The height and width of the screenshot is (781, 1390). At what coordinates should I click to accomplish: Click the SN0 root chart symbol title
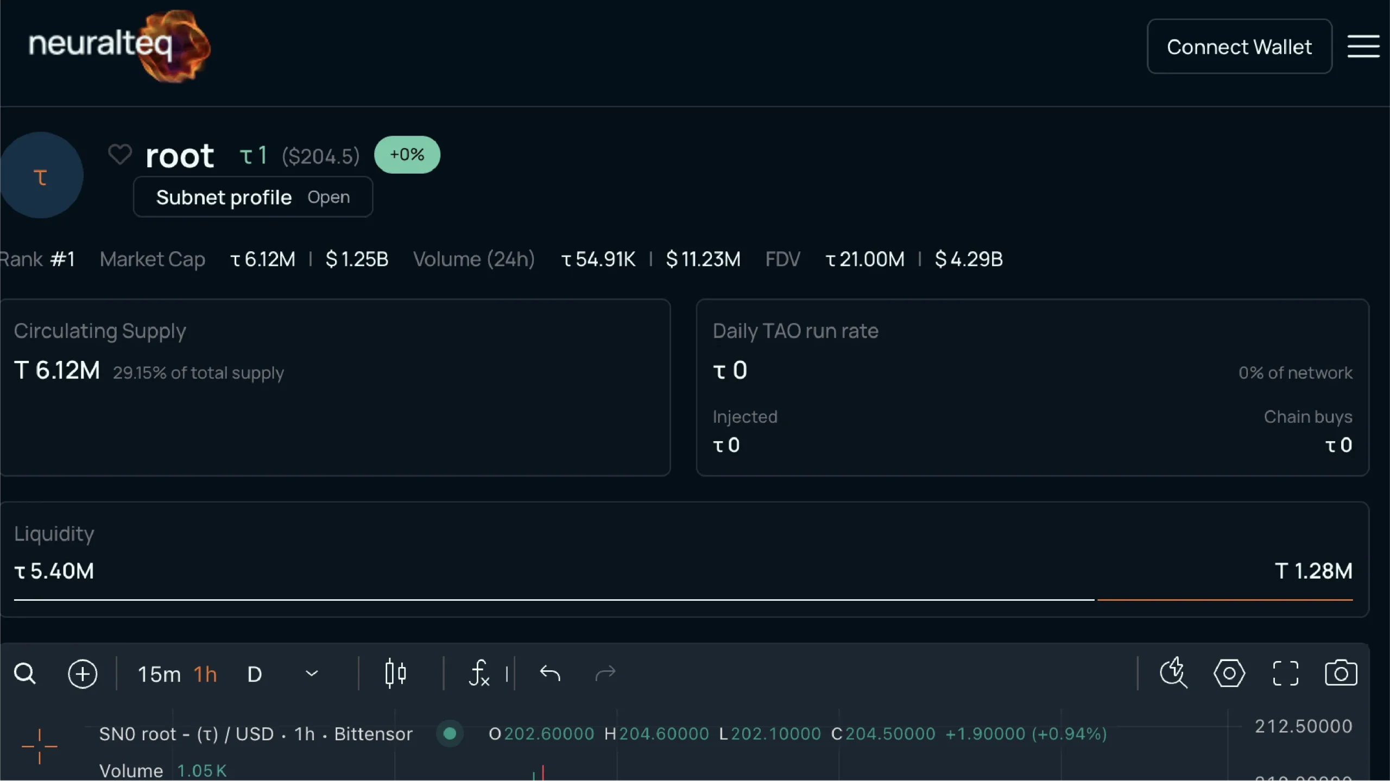click(x=256, y=734)
